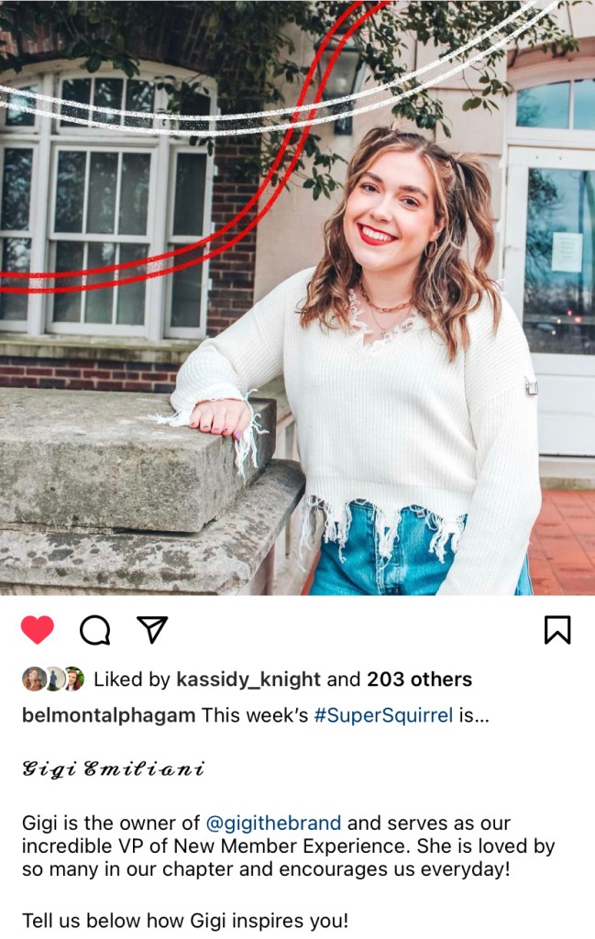
Task: Click the script name Gigi Emiliani
Action: 113,769
